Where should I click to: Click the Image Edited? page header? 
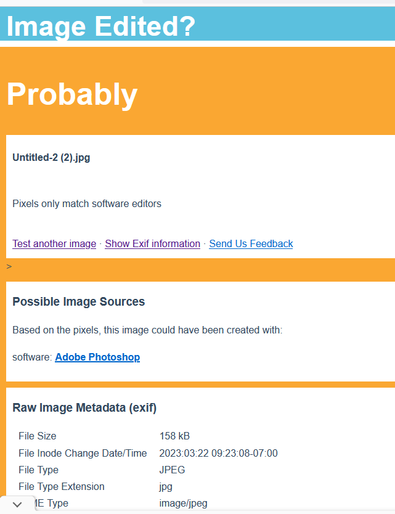pos(101,26)
